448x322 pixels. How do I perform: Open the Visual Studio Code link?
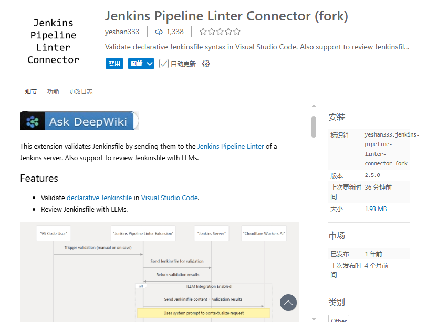click(x=169, y=198)
